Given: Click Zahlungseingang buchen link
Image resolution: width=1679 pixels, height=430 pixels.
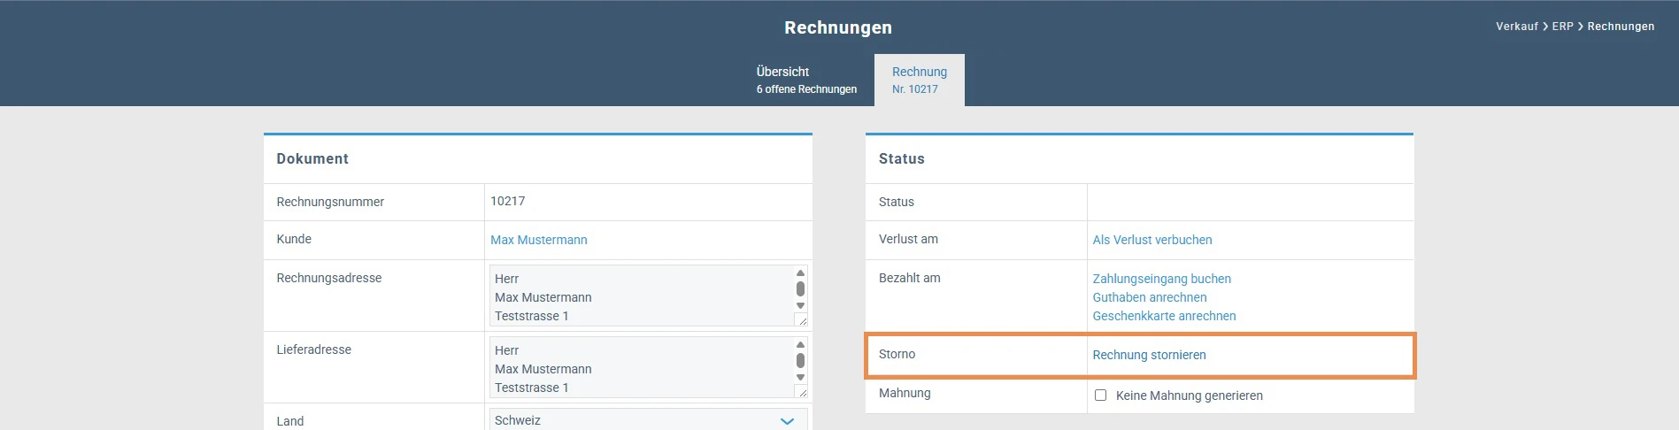Looking at the screenshot, I should tap(1161, 279).
